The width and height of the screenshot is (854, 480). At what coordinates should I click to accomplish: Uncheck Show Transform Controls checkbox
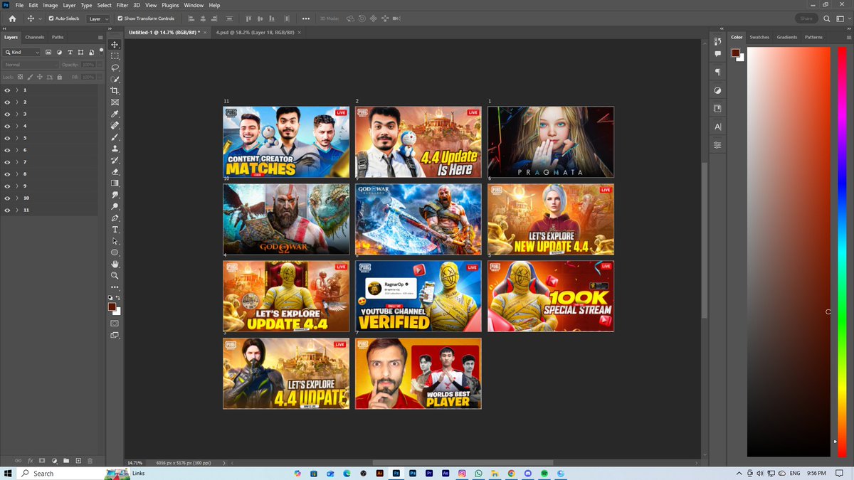[x=120, y=18]
